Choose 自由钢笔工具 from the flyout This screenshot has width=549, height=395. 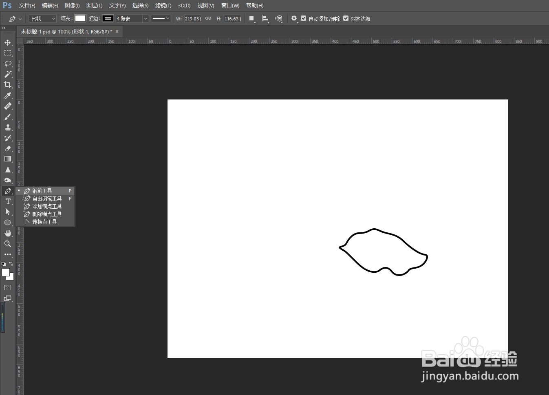(x=45, y=199)
